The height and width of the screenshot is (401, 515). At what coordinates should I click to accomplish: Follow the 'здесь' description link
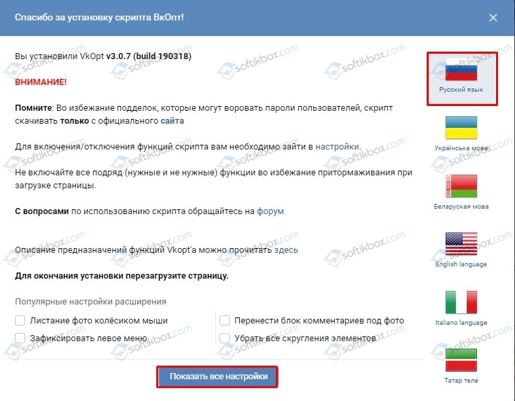point(286,250)
